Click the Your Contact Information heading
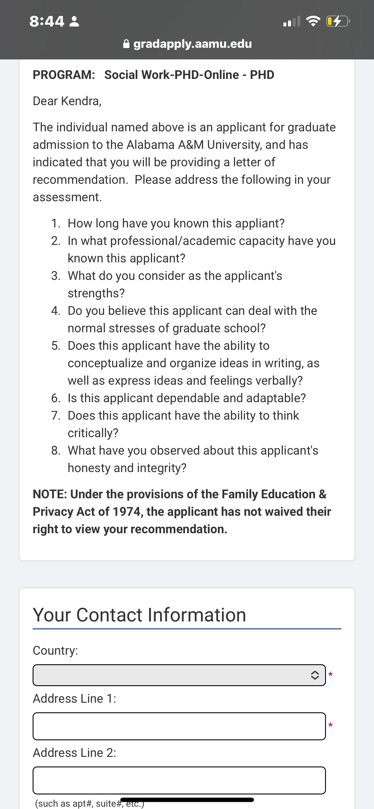374x809 pixels. (x=140, y=614)
